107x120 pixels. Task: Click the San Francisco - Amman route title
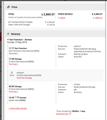pos(21,39)
